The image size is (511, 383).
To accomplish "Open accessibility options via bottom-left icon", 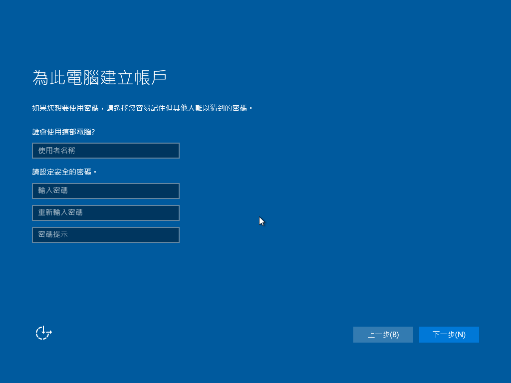I will click(x=43, y=333).
